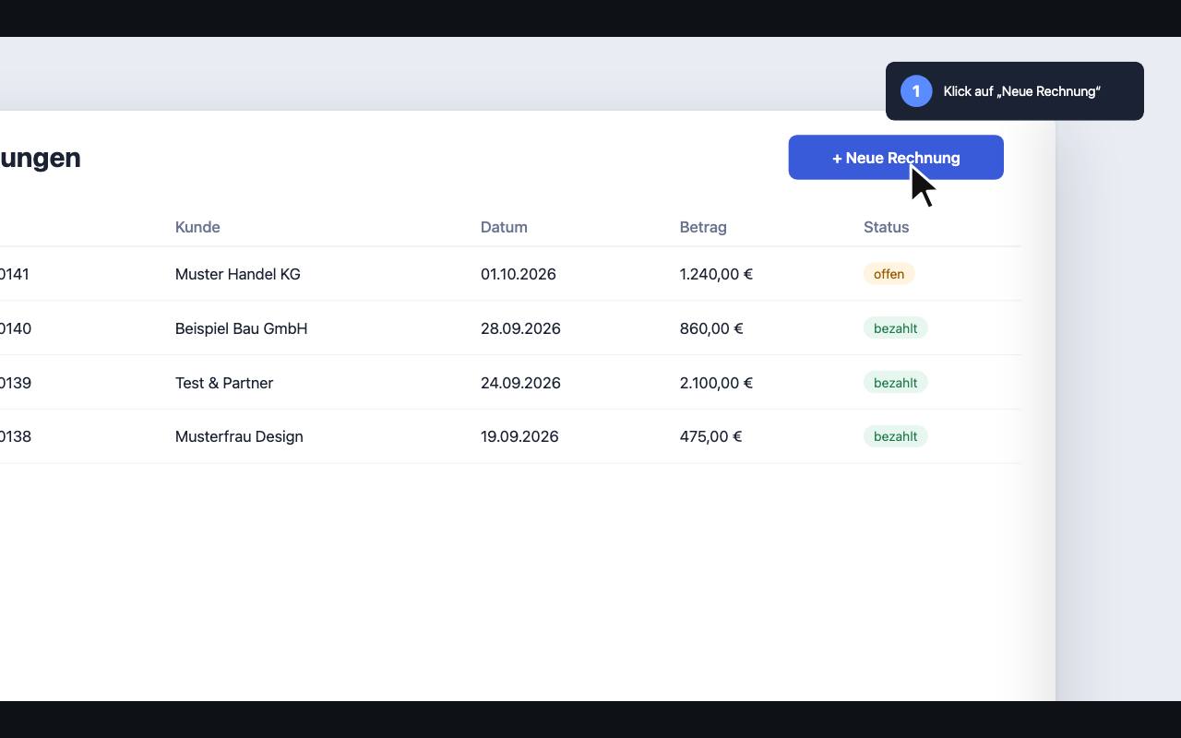1181x738 pixels.
Task: Select the amount "860,00 €"
Action: [x=711, y=328]
